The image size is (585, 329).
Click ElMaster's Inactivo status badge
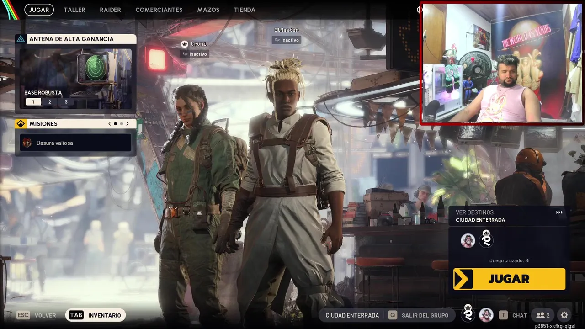click(x=287, y=40)
